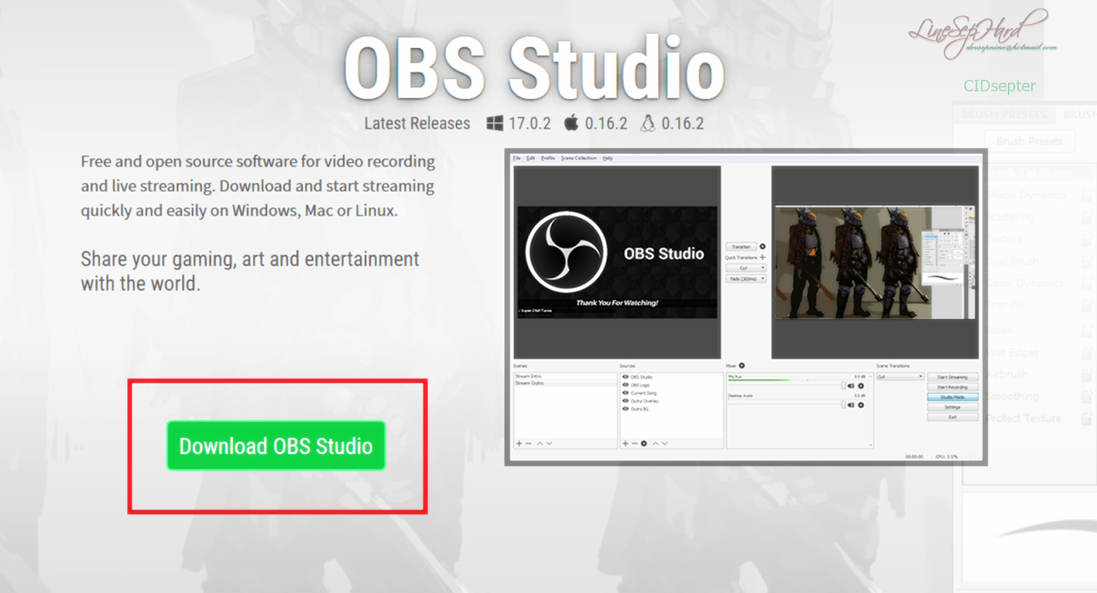The width and height of the screenshot is (1097, 593).
Task: Select the Windows logo release icon
Action: [494, 123]
